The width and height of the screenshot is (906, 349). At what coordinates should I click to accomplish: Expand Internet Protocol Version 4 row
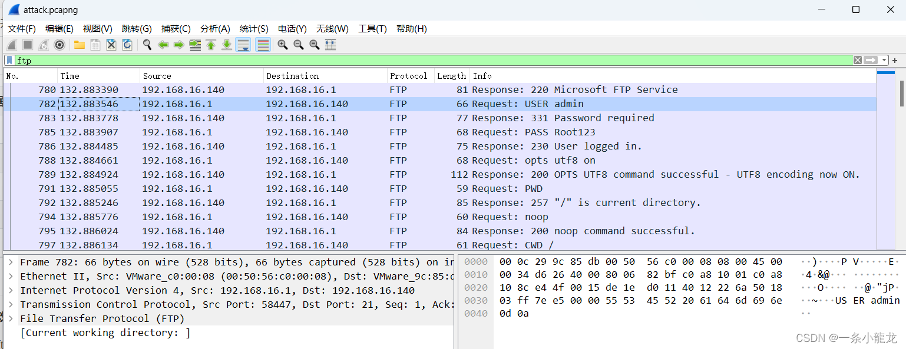11,290
